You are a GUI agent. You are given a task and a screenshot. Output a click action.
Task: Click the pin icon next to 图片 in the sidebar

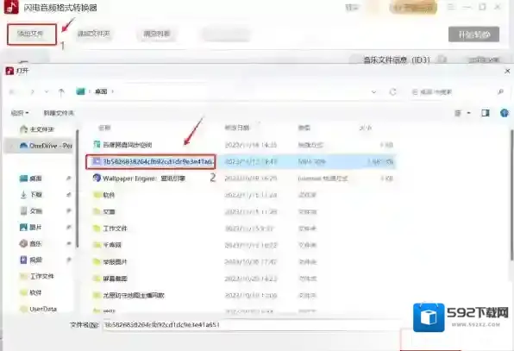(x=68, y=227)
